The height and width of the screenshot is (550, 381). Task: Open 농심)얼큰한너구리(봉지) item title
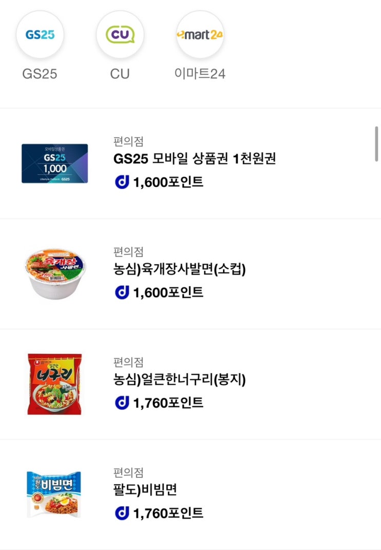(x=179, y=380)
